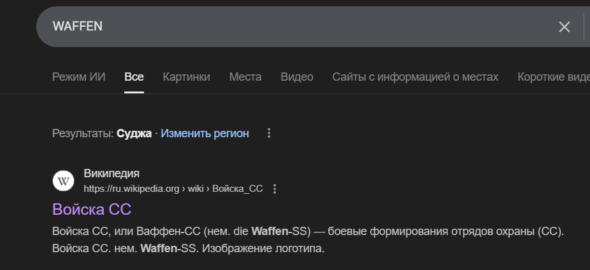Viewport: 590px width, 270px height.
Task: Clear the search query with the X icon
Action: (x=564, y=27)
